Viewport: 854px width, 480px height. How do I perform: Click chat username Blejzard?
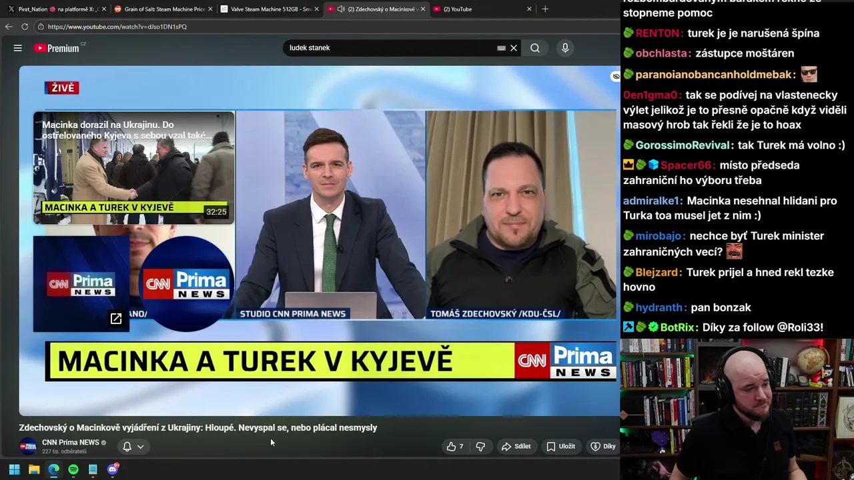[659, 272]
